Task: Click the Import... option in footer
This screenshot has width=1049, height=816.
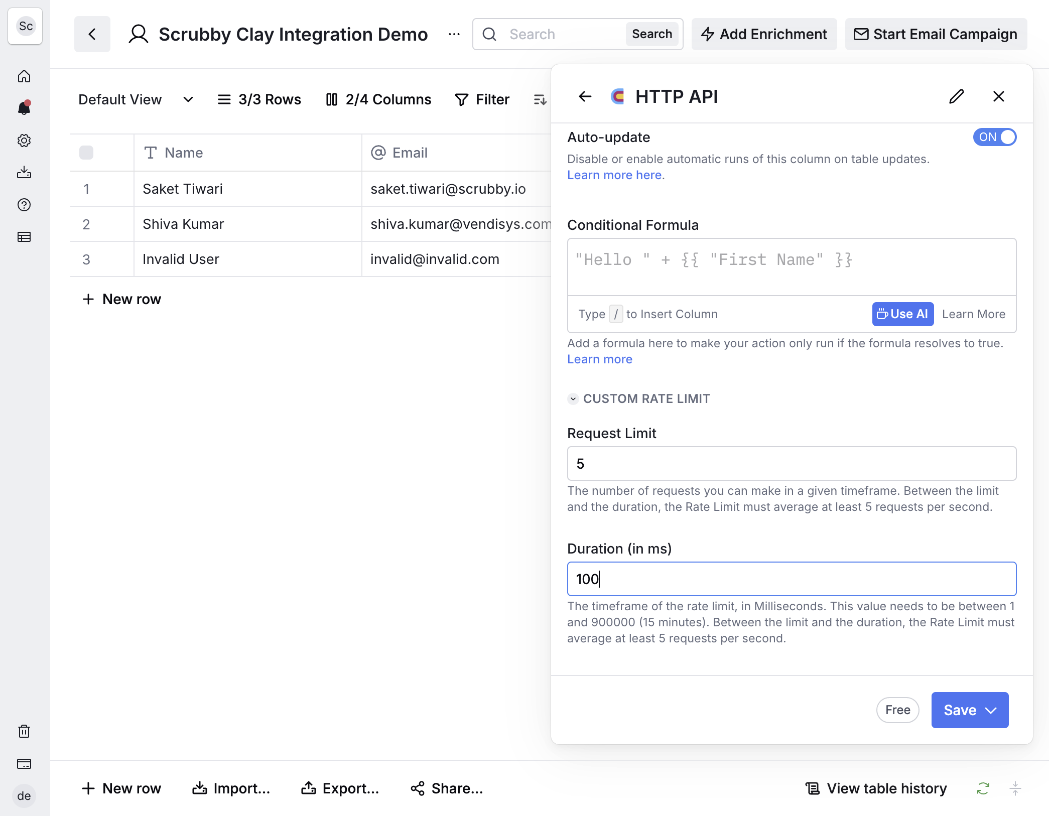Action: coord(231,788)
